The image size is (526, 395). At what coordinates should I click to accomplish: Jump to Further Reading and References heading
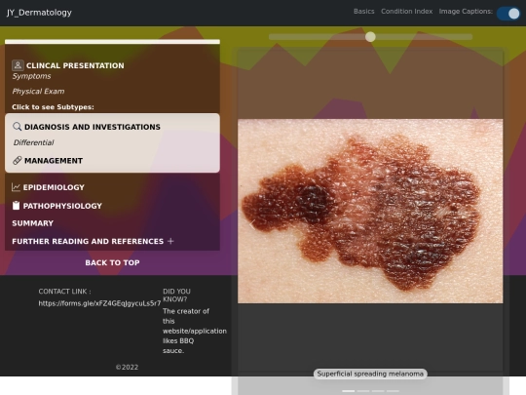click(88, 241)
